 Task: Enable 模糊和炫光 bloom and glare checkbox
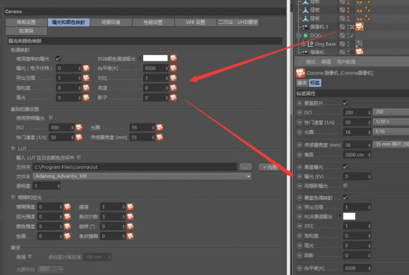pos(13,197)
